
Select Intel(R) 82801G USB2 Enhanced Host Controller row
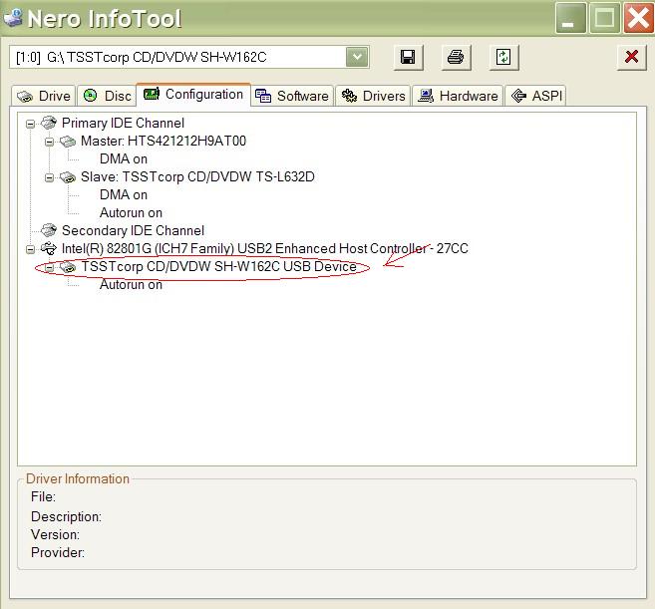[265, 248]
